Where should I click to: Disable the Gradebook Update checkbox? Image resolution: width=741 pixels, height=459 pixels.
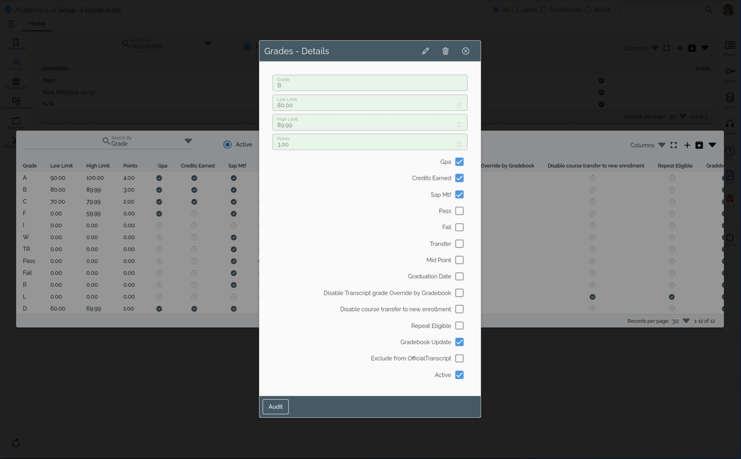point(459,342)
